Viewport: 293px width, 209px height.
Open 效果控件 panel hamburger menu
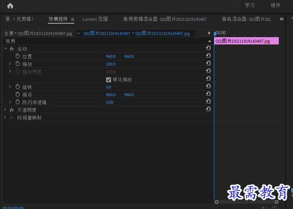point(72,19)
